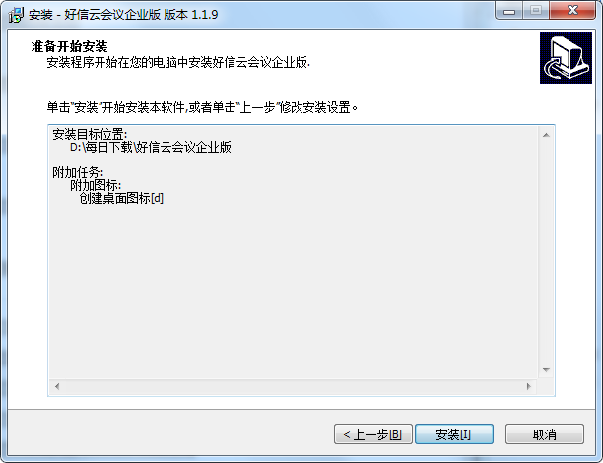Close the installer with the red X

click(x=572, y=11)
